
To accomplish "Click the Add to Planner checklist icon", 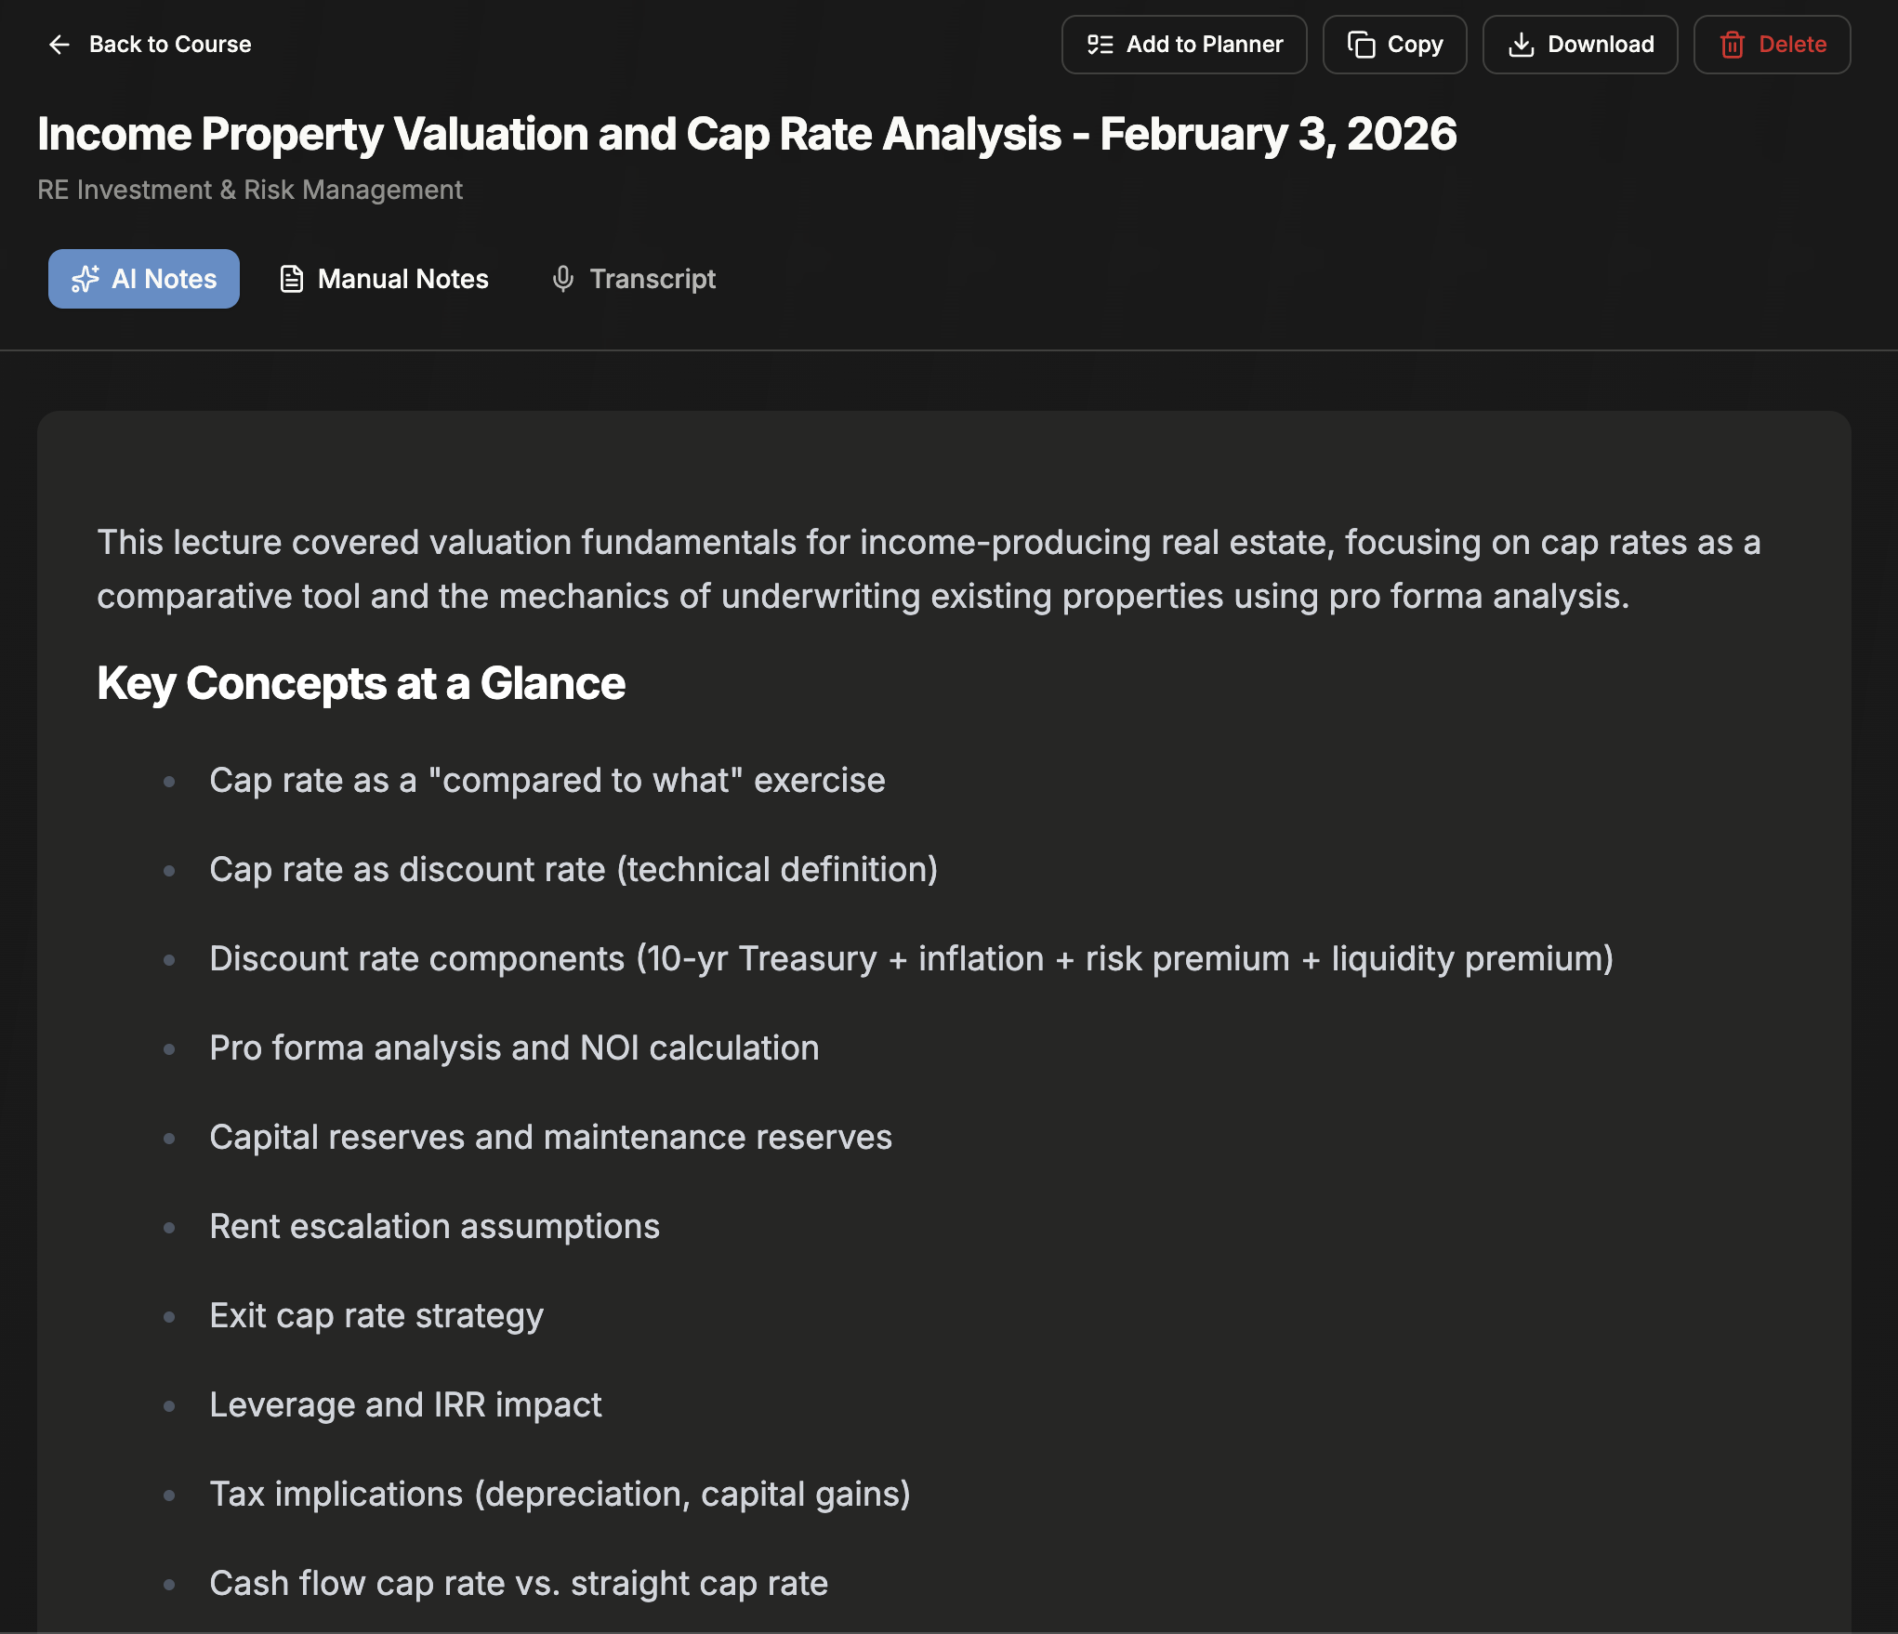I will coord(1101,45).
